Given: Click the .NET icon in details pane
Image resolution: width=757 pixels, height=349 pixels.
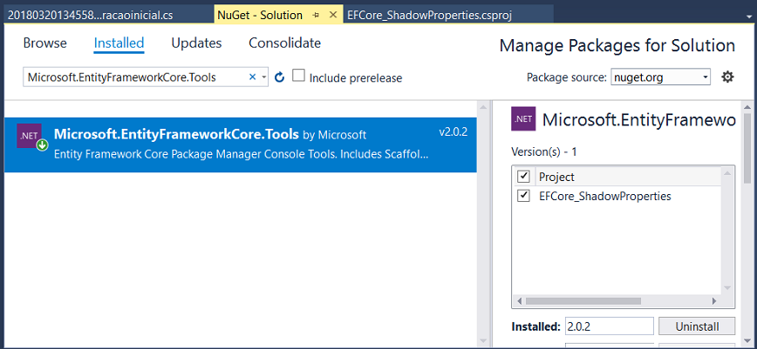Looking at the screenshot, I should 523,118.
